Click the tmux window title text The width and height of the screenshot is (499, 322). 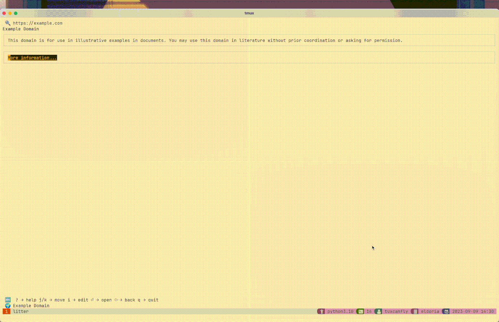pyautogui.click(x=249, y=13)
